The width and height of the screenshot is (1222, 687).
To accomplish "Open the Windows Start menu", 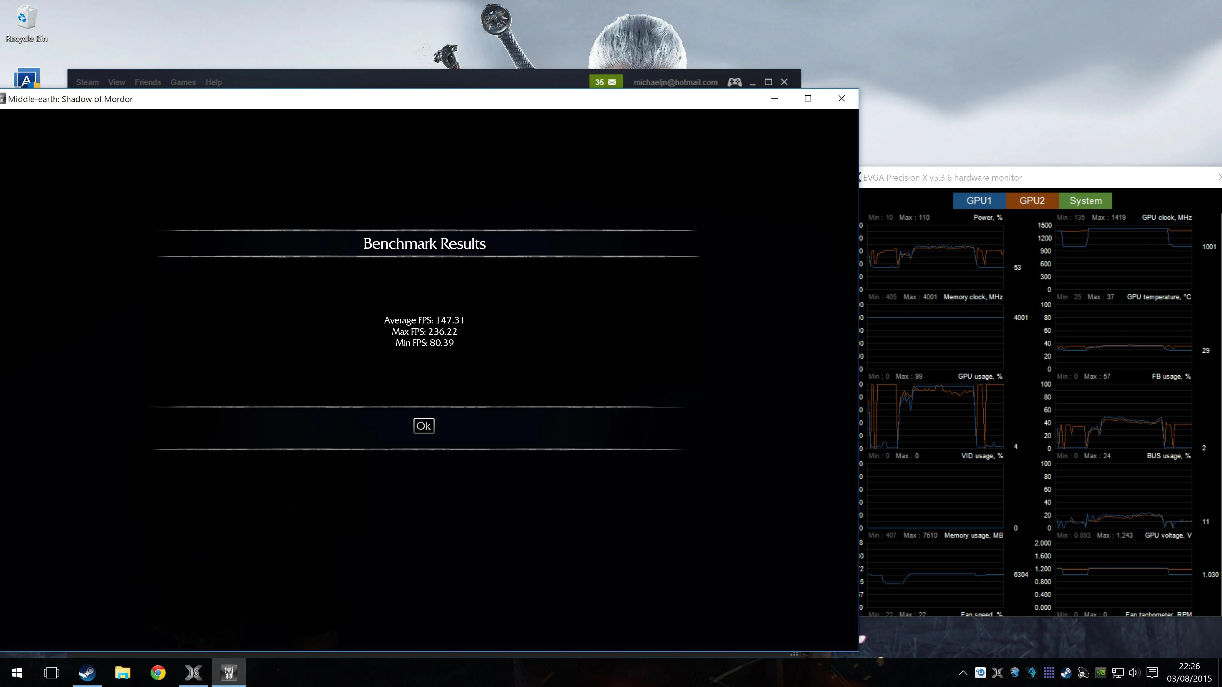I will coord(17,672).
